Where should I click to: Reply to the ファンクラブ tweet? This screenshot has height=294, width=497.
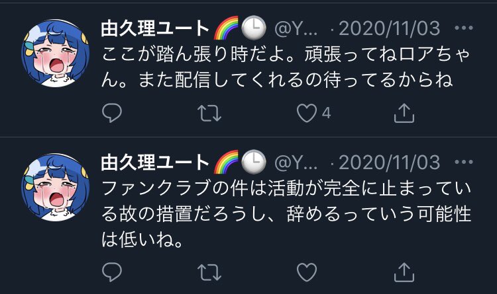point(112,272)
